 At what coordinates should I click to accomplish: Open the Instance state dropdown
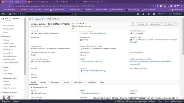pos(156,24)
